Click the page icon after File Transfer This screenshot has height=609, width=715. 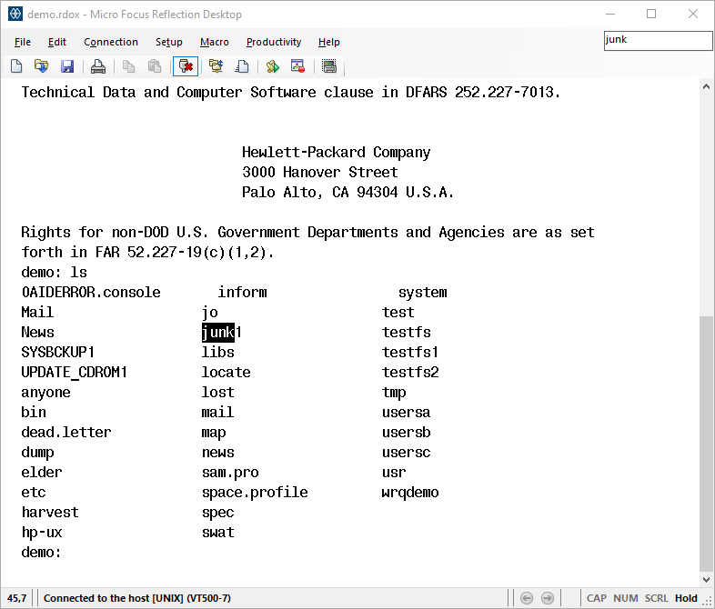click(242, 66)
